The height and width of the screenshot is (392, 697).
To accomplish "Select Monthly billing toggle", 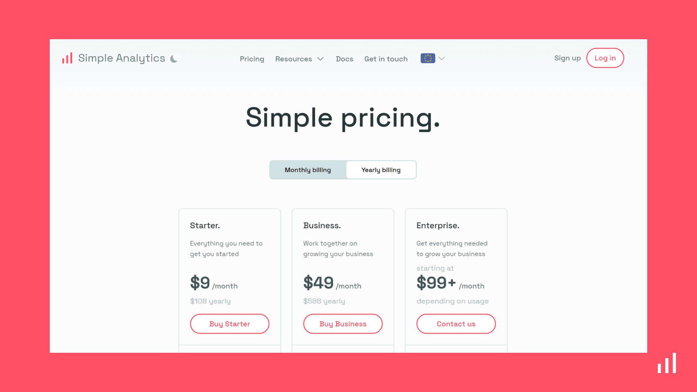I will click(x=307, y=170).
